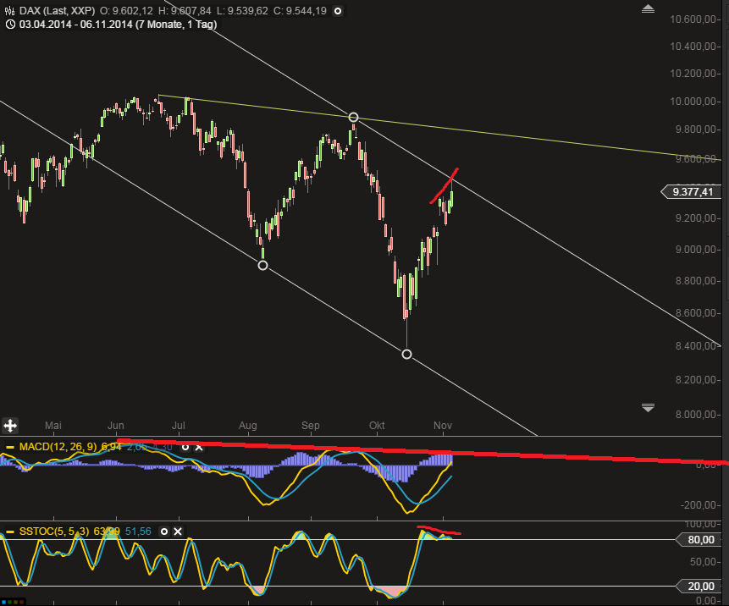
Task: Open options via circle icon after DAX values
Action: click(337, 11)
